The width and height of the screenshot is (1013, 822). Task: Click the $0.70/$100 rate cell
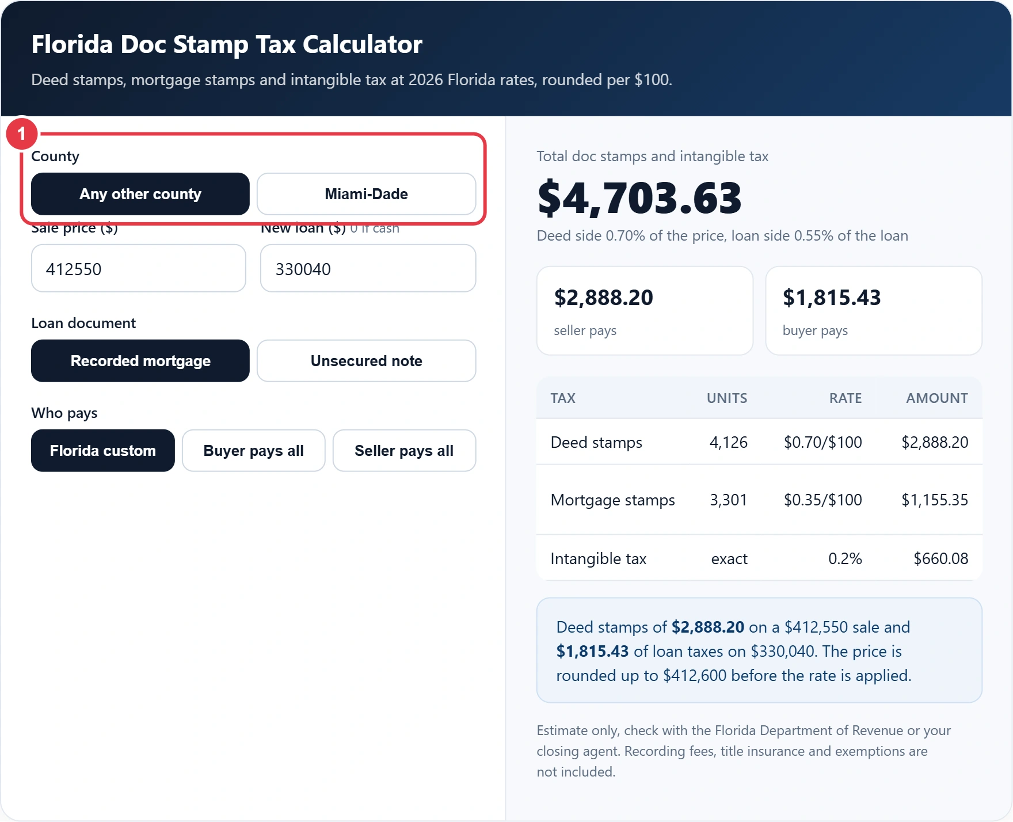[x=822, y=442]
